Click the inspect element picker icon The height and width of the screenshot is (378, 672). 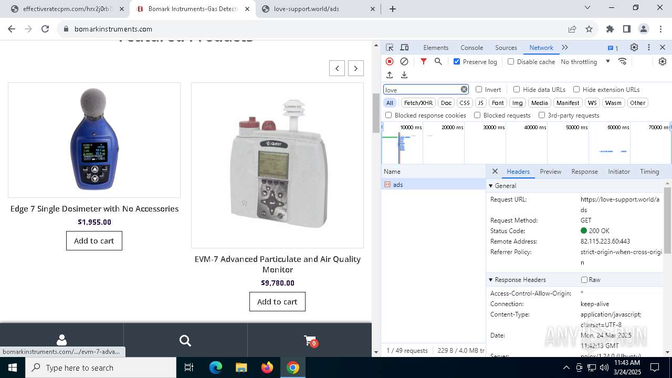pyautogui.click(x=390, y=47)
